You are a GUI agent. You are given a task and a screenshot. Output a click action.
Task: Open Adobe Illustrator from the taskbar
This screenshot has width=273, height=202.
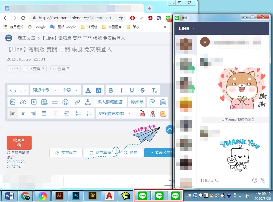[x=59, y=196]
